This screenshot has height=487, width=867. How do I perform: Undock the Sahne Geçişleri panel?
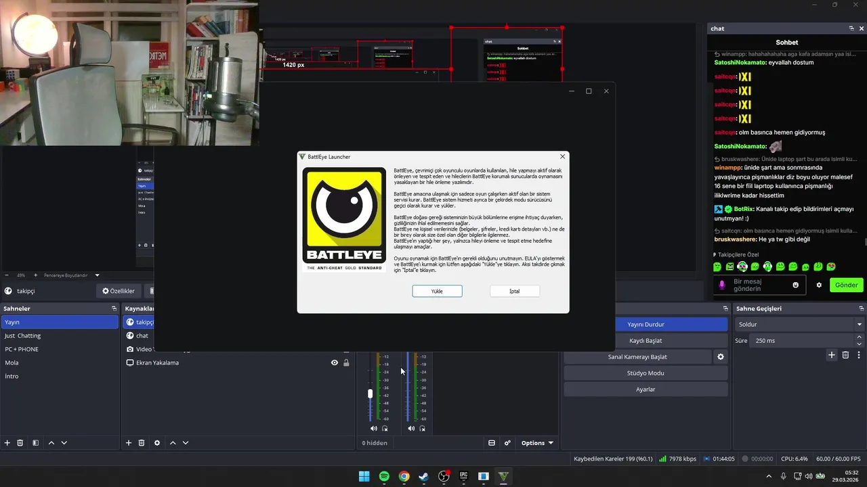pyautogui.click(x=861, y=308)
